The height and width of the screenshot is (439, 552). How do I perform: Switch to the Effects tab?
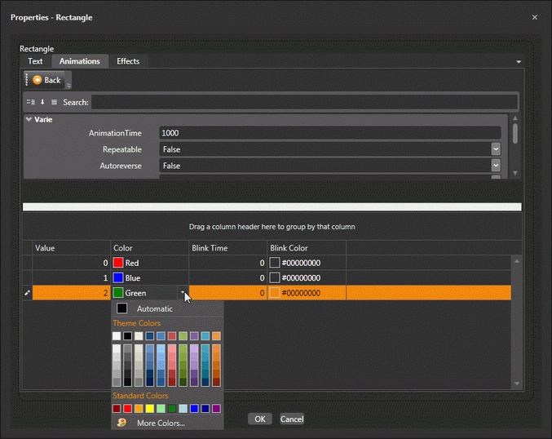click(128, 61)
